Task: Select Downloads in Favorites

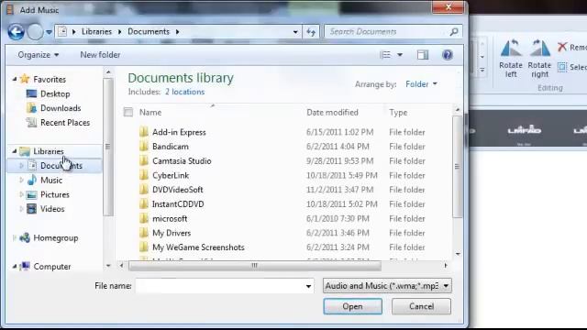Action: 61,108
